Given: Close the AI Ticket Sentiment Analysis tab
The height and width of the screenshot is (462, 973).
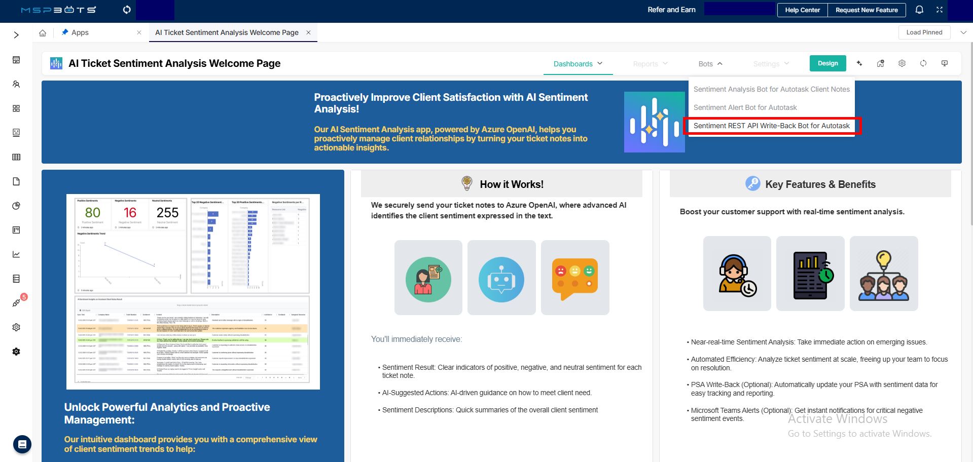Looking at the screenshot, I should 308,32.
